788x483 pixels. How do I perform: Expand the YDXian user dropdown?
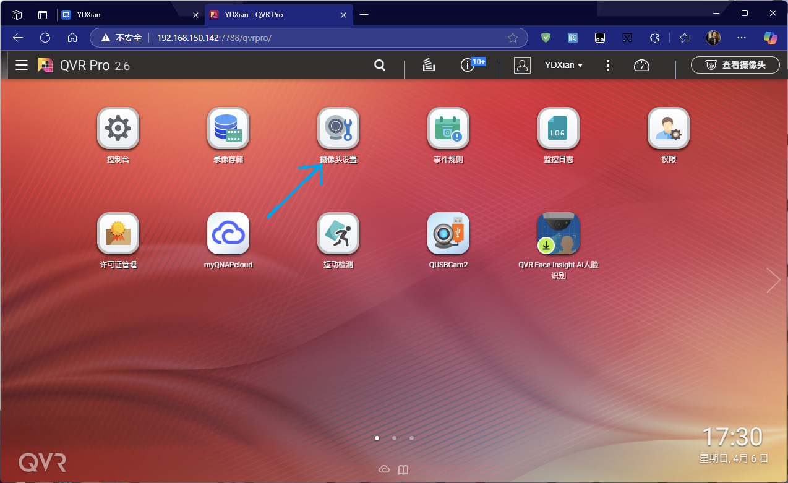[563, 65]
